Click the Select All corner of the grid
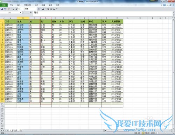The width and height of the screenshot is (175, 135). 2,18
